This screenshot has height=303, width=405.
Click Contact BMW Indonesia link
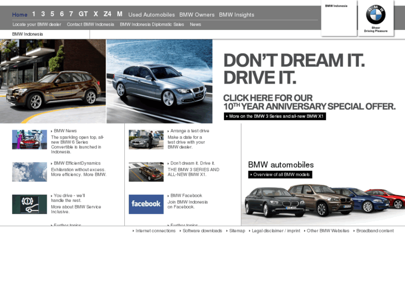pyautogui.click(x=90, y=24)
